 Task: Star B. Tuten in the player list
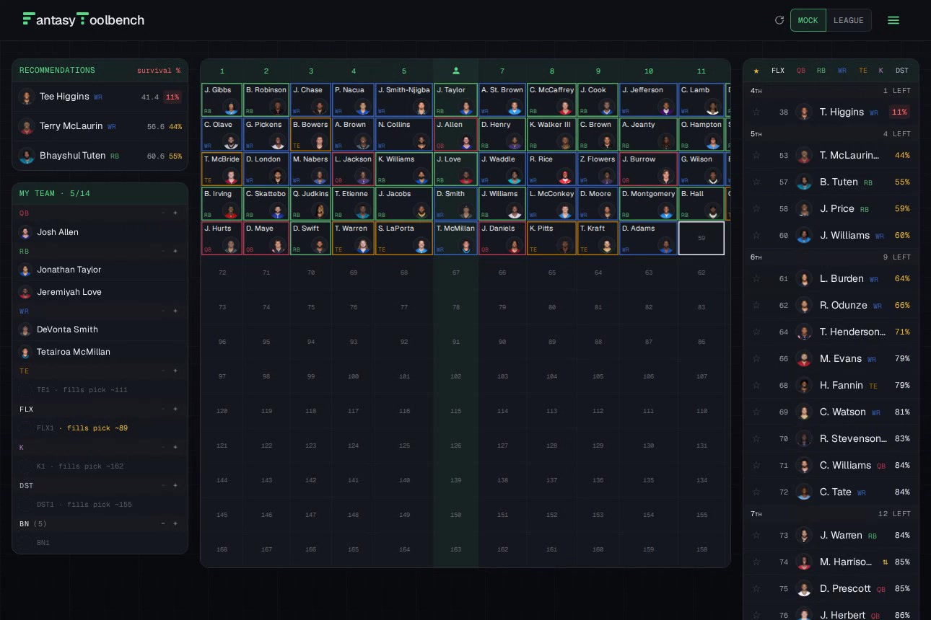click(x=756, y=182)
